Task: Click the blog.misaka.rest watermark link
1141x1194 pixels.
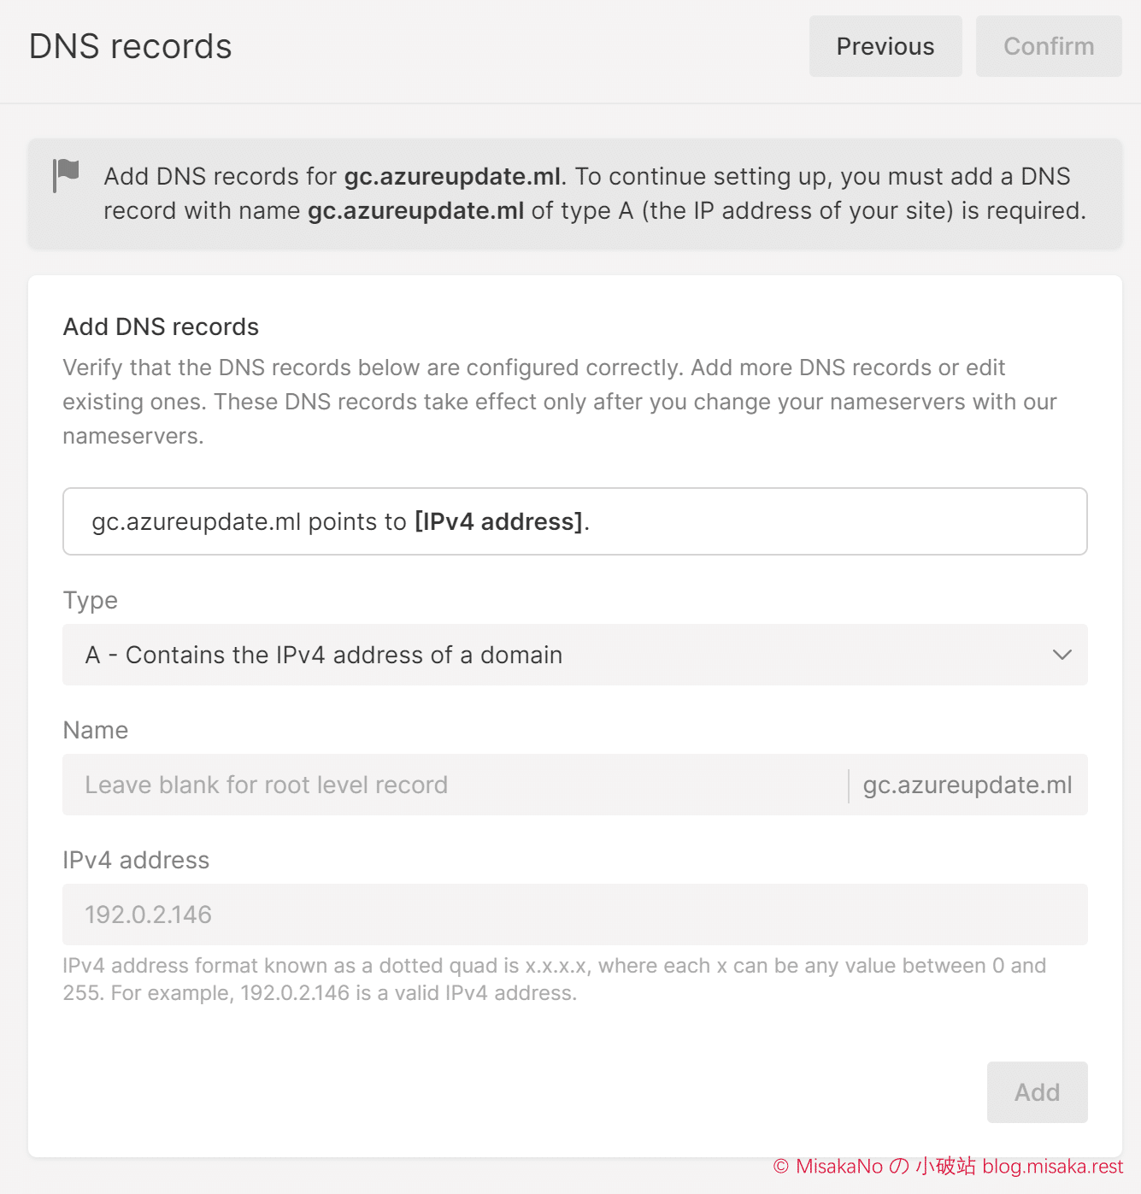Action: pos(1053,1167)
